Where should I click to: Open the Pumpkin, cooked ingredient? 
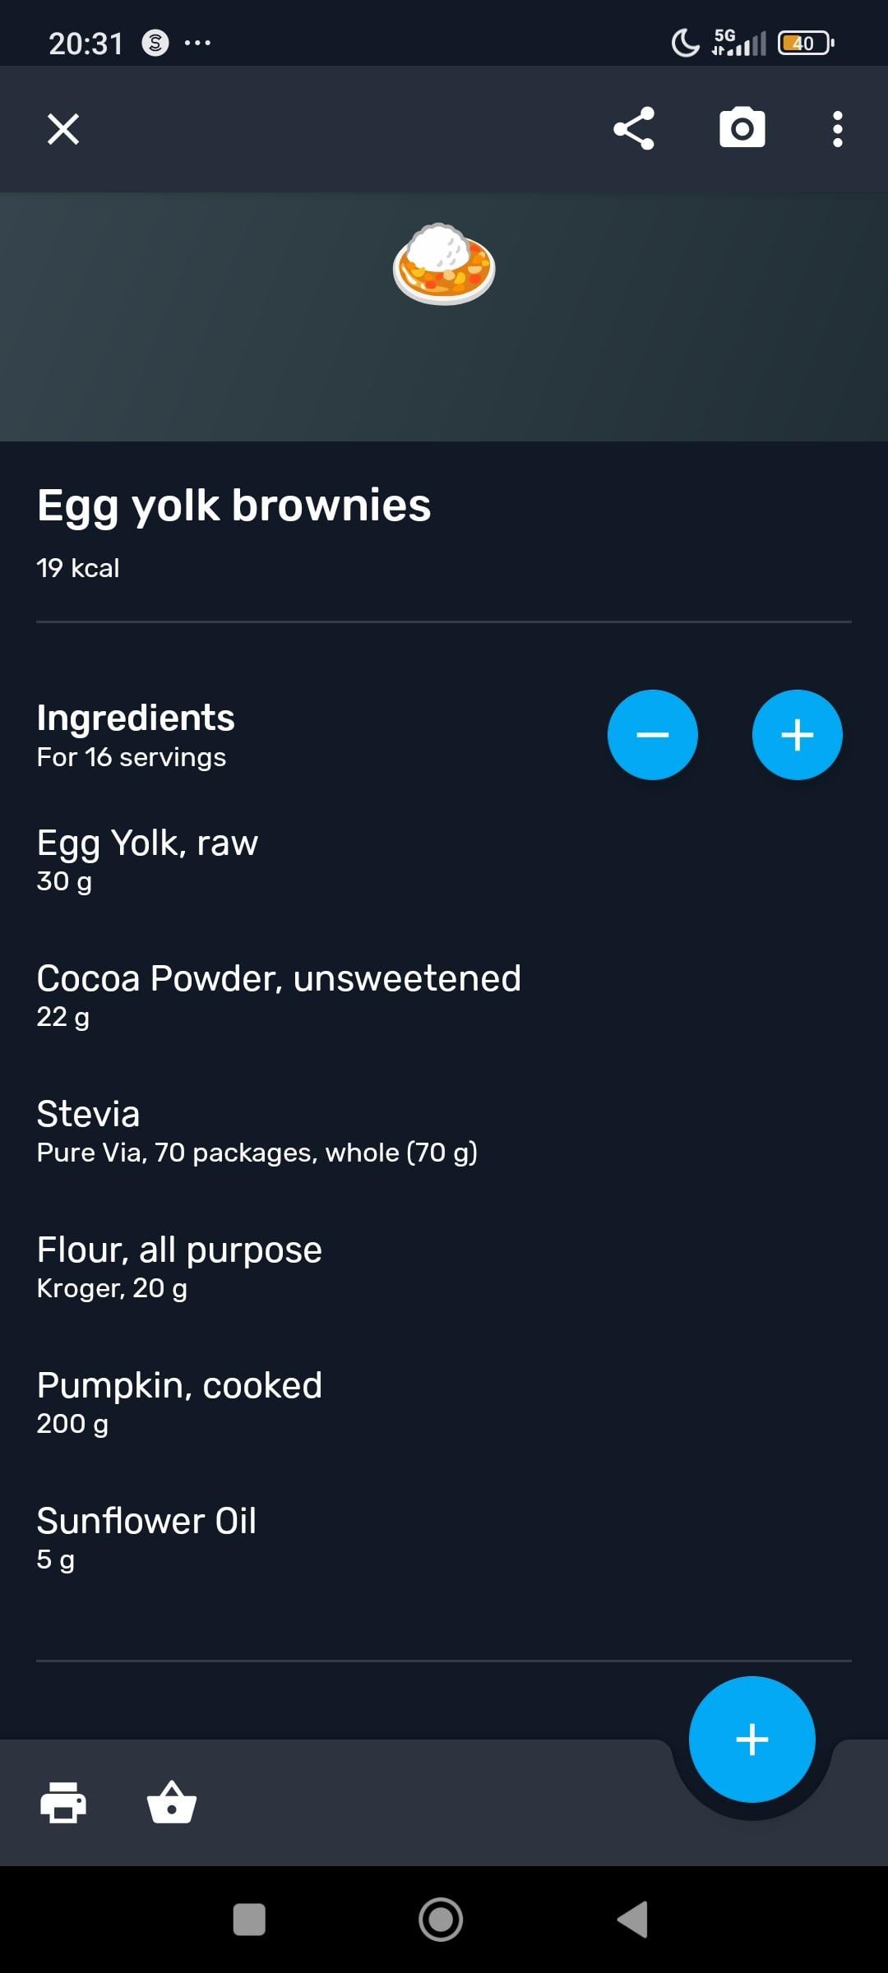(x=179, y=1402)
